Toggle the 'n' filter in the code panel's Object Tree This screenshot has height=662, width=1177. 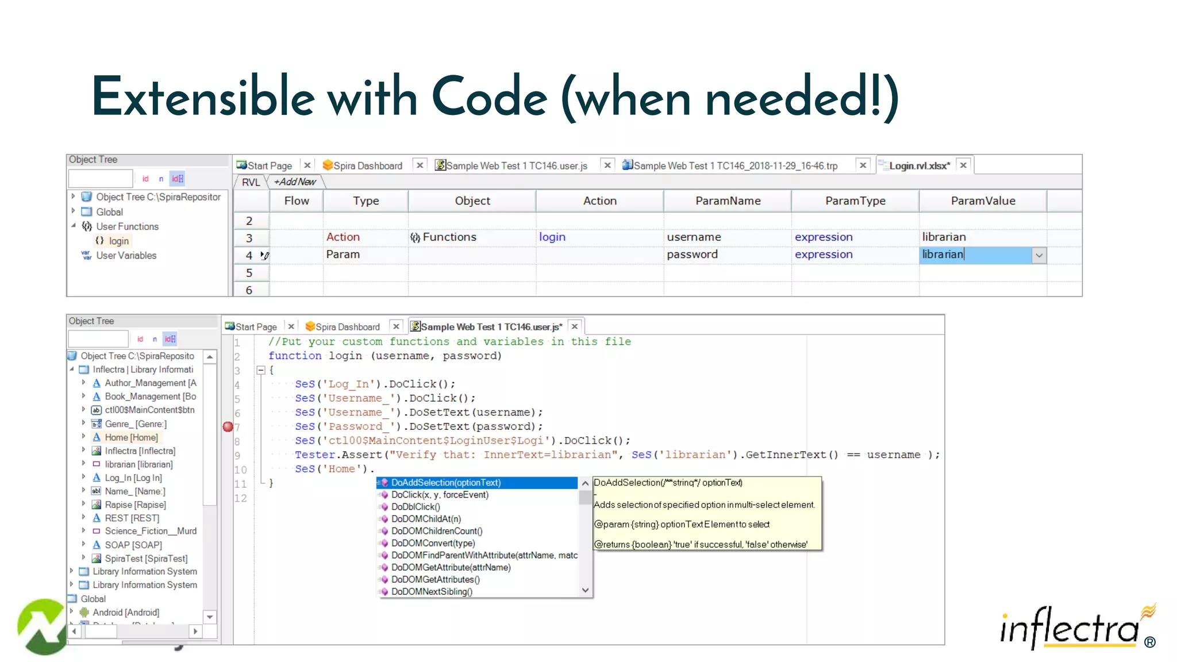coord(155,339)
